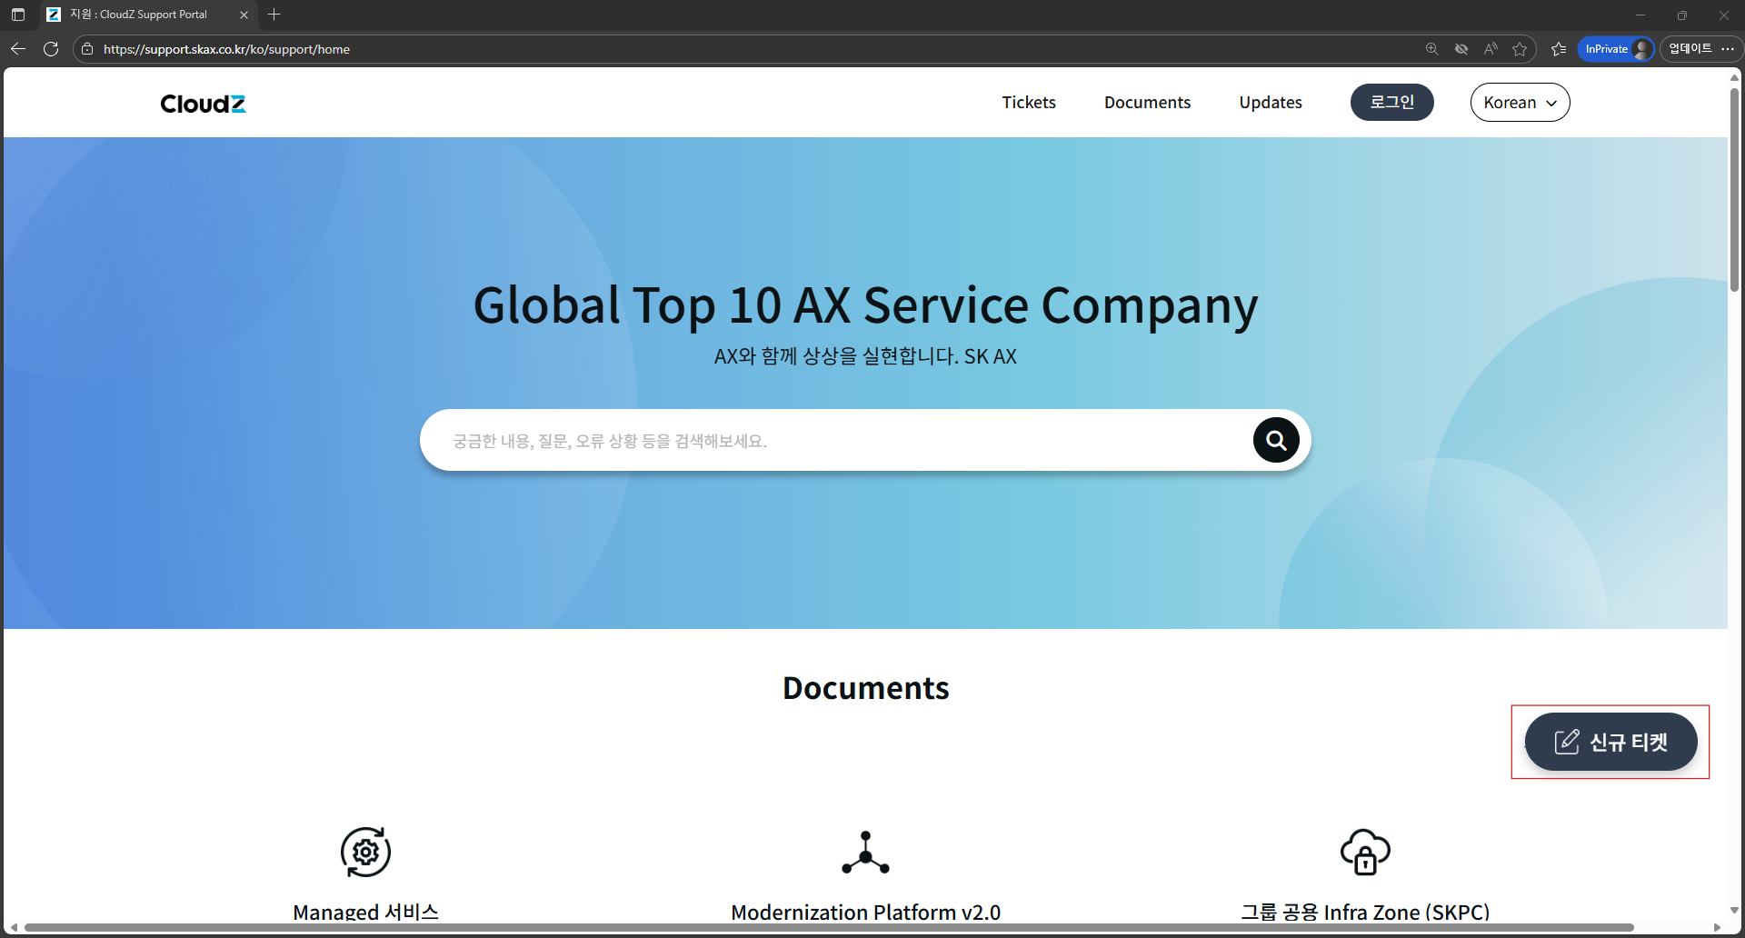Open Modernization Platform v2.0 link
Image resolution: width=1745 pixels, height=938 pixels.
[865, 912]
